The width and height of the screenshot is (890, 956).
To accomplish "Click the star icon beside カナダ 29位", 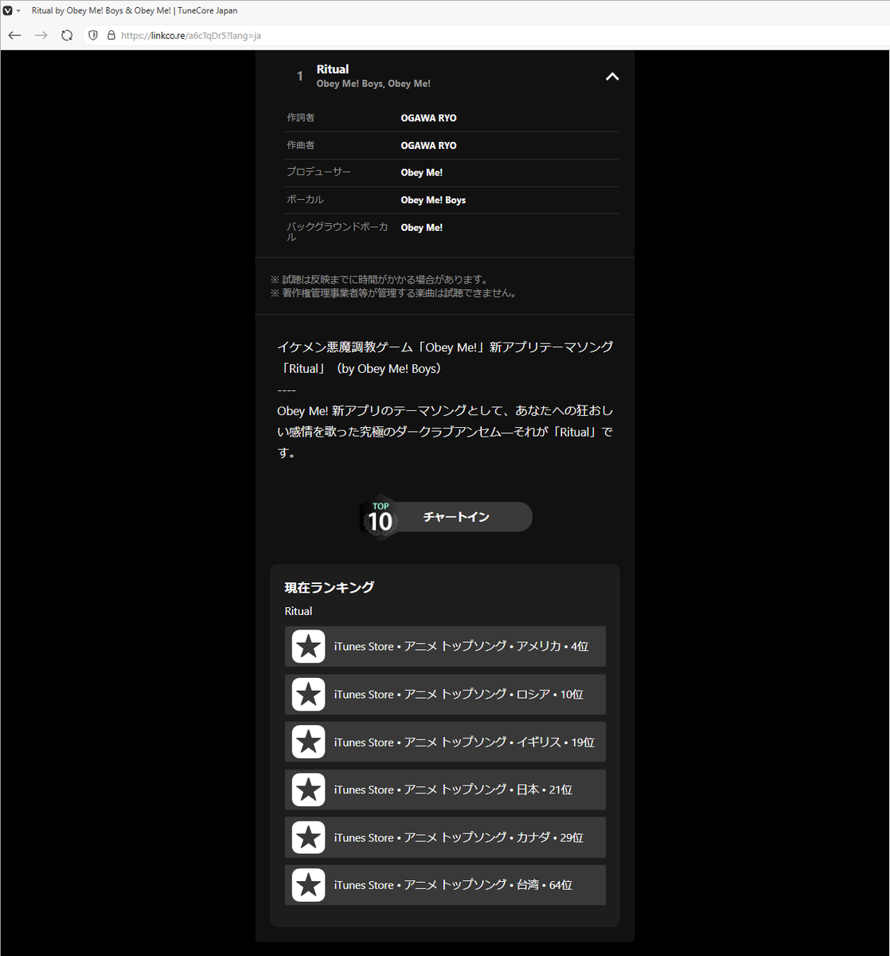I will pos(309,837).
